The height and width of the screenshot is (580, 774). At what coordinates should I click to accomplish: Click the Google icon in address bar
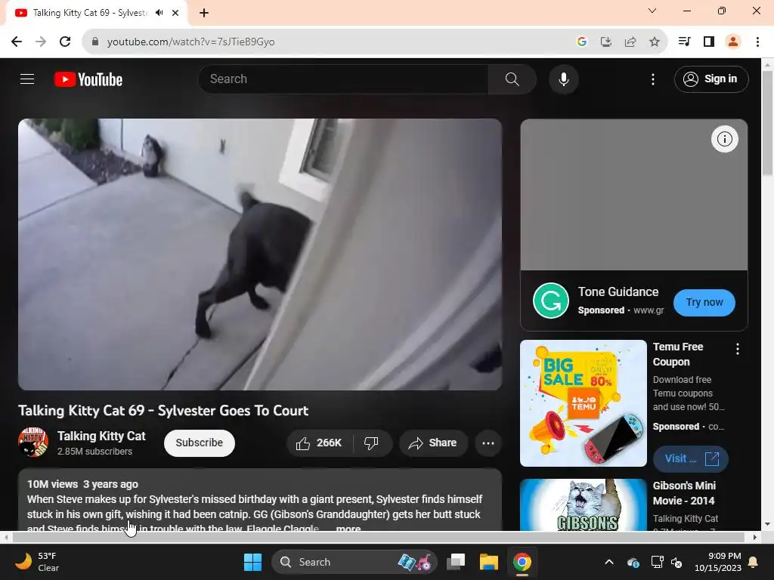point(581,42)
